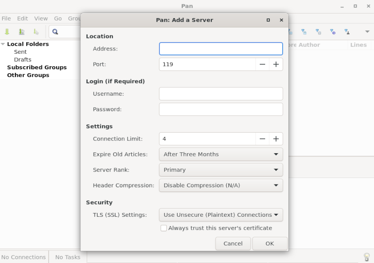Click OK to add the server
The width and height of the screenshot is (374, 263).
(x=270, y=243)
